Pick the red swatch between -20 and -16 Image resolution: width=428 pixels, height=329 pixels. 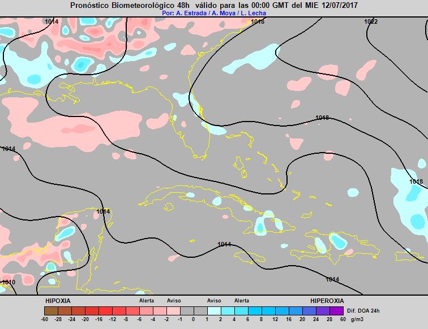(92, 311)
